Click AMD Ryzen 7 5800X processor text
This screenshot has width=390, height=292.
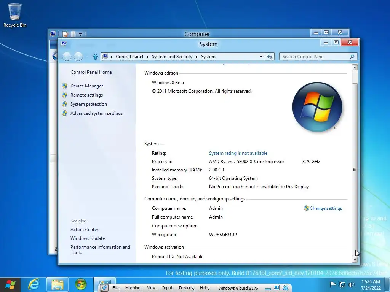(246, 162)
